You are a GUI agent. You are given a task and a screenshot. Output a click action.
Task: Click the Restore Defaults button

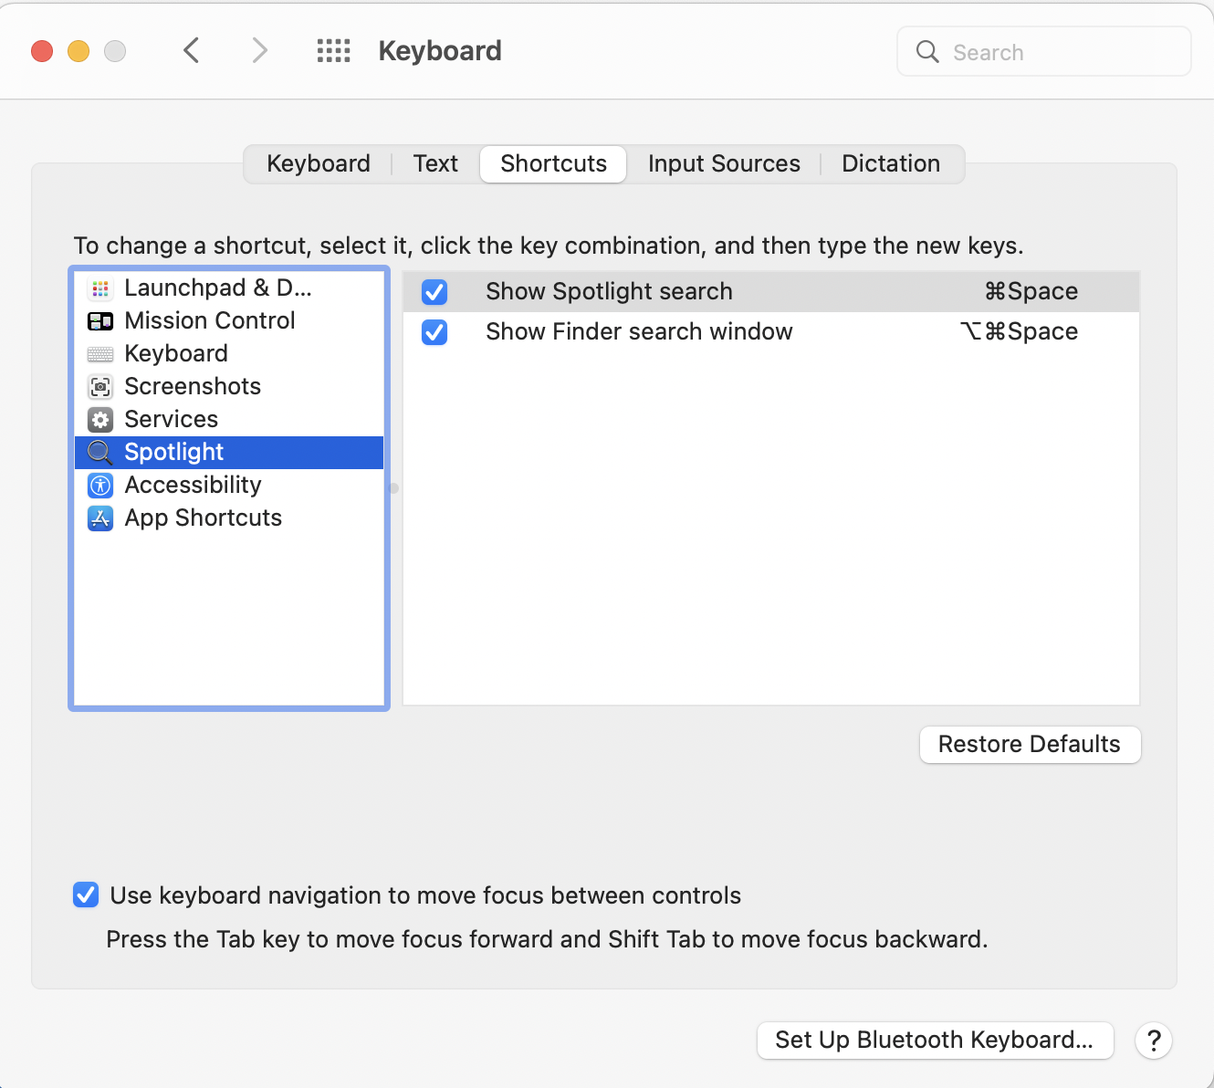click(1030, 745)
